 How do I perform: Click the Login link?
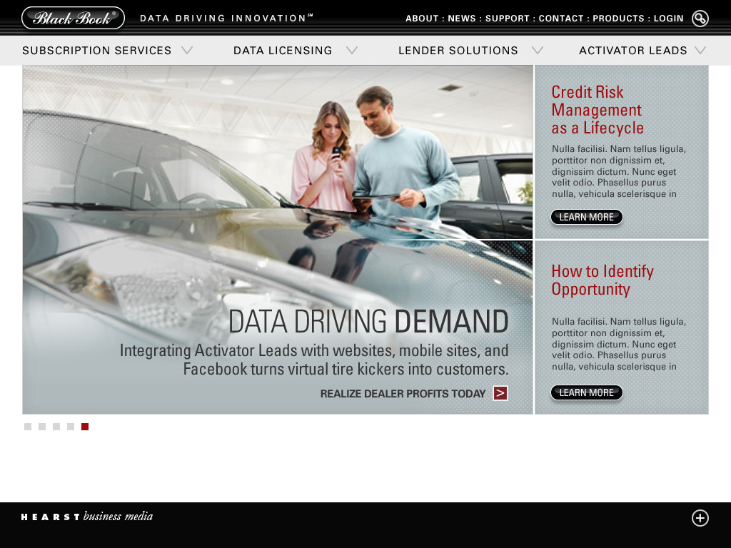point(668,19)
